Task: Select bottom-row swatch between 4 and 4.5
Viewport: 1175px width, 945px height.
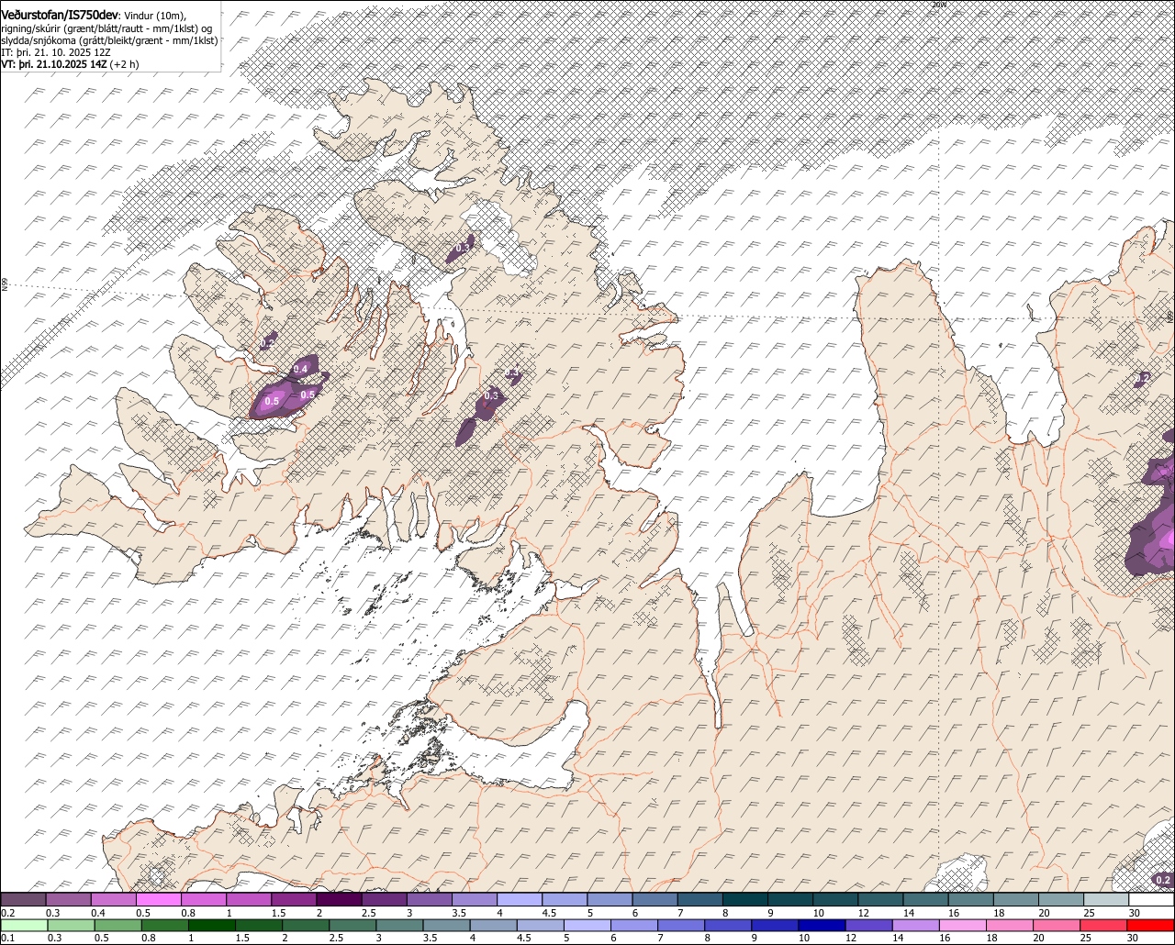Action: (494, 925)
